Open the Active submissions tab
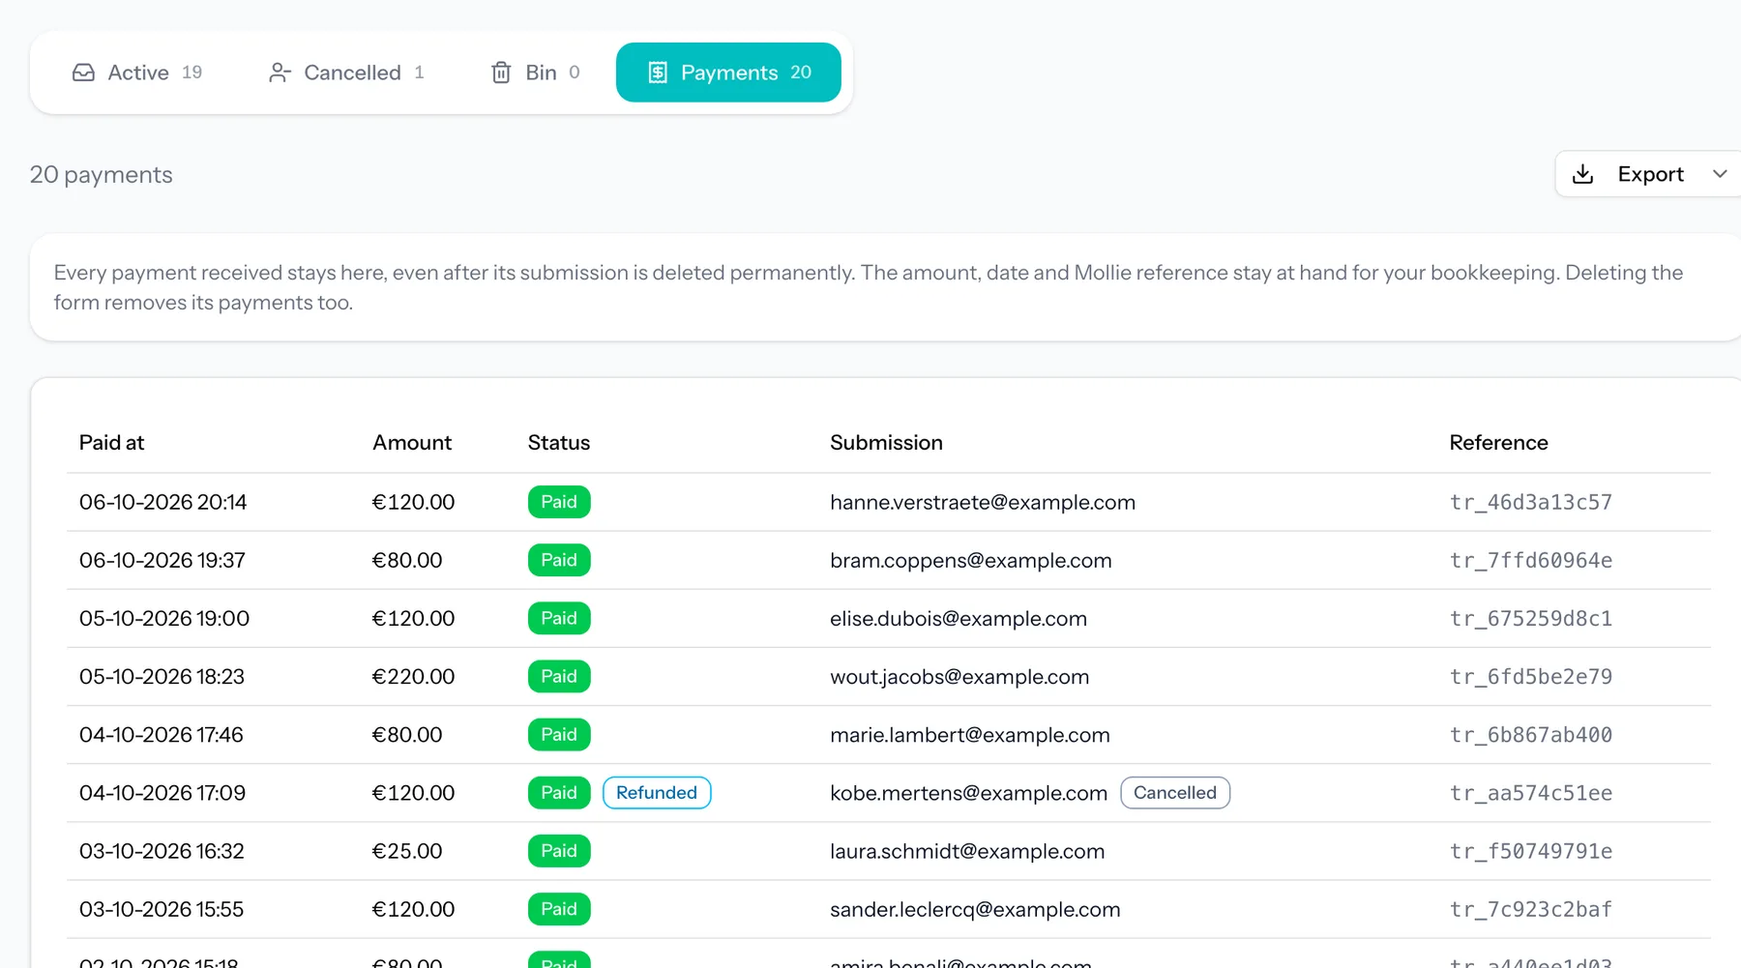 pyautogui.click(x=137, y=73)
